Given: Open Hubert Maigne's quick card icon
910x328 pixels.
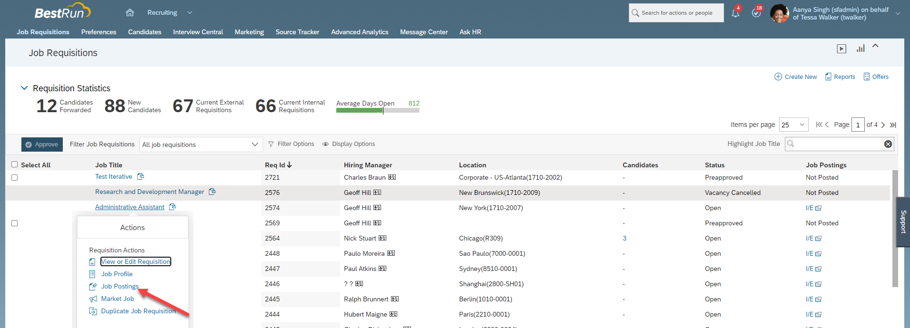Looking at the screenshot, I should coord(393,314).
